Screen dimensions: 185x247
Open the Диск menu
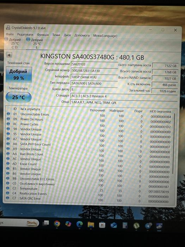pyautogui.click(x=67, y=35)
